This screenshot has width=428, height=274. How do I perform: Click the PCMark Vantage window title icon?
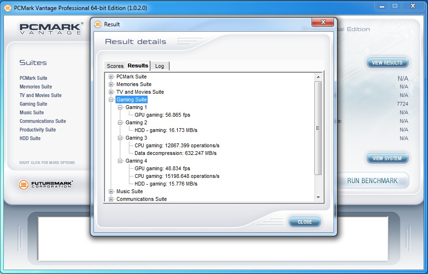click(8, 8)
